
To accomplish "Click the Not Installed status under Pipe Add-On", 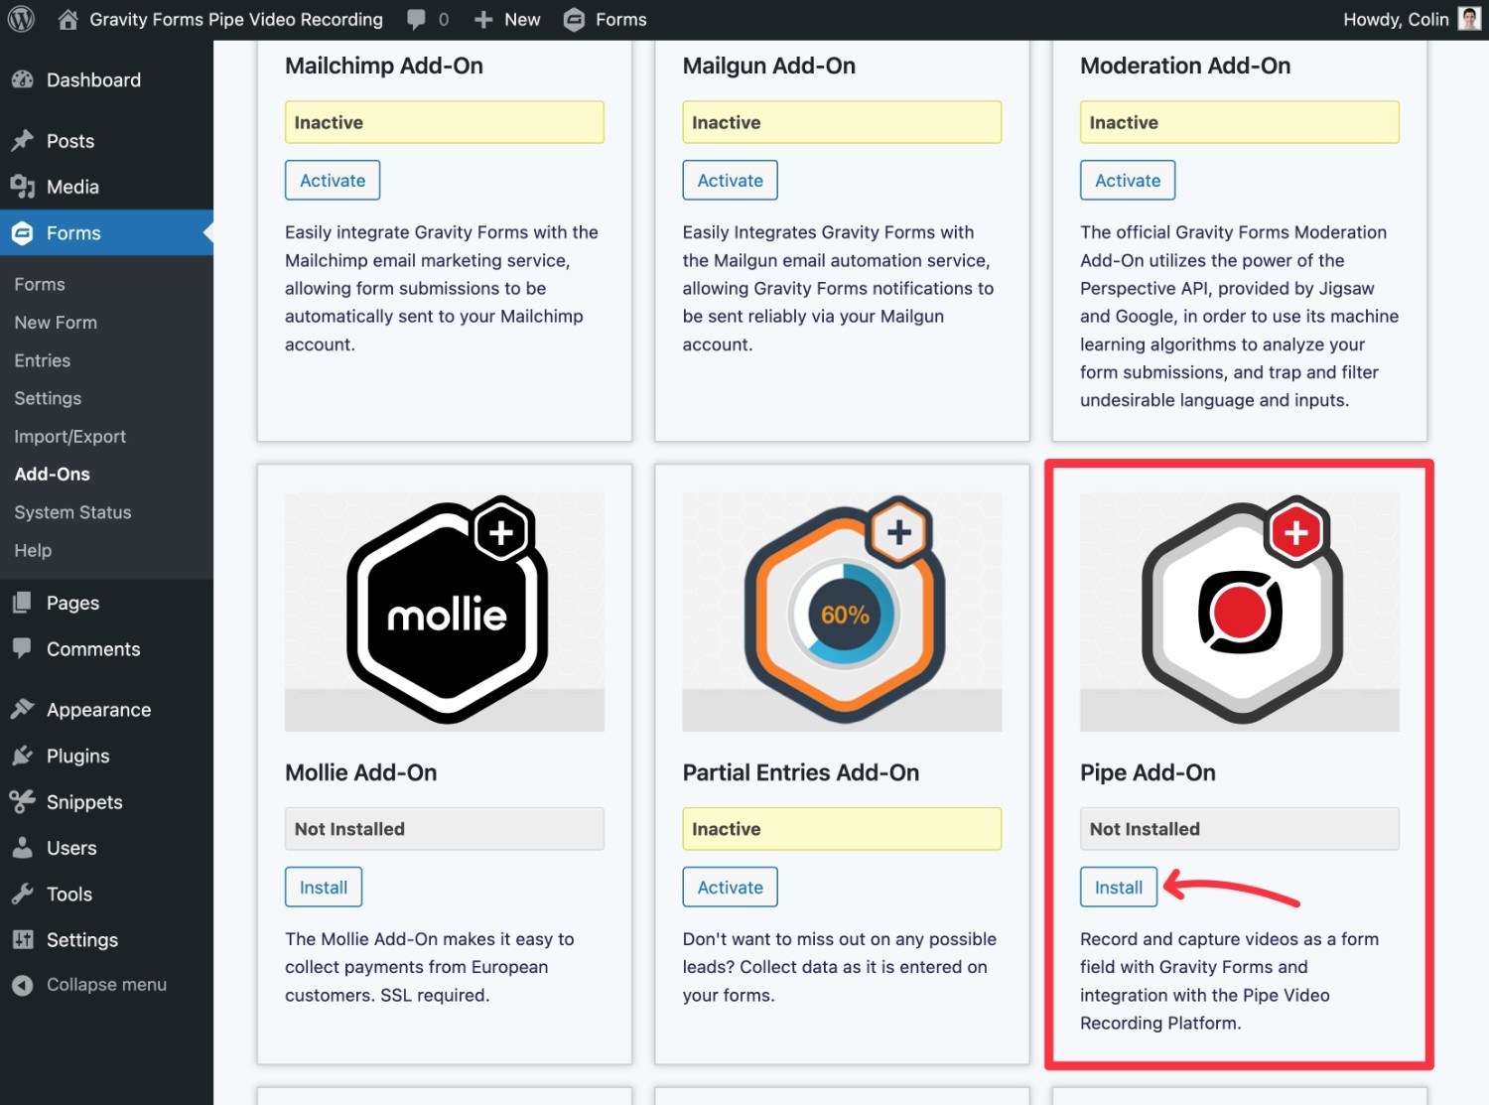I will (1240, 829).
